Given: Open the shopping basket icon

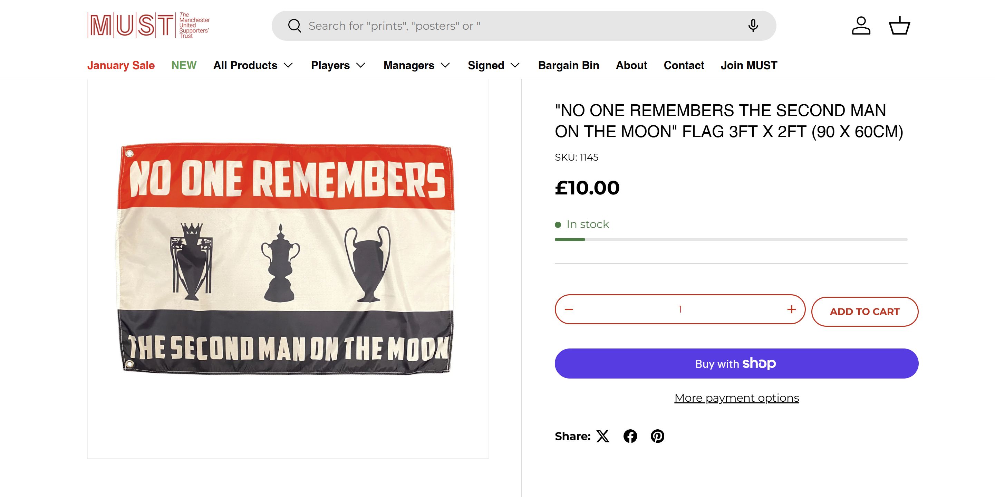Looking at the screenshot, I should click(x=900, y=26).
